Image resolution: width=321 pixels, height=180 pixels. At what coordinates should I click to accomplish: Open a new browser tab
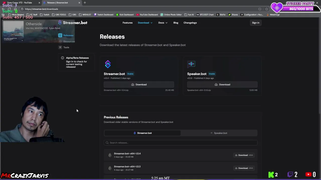[x=85, y=2]
